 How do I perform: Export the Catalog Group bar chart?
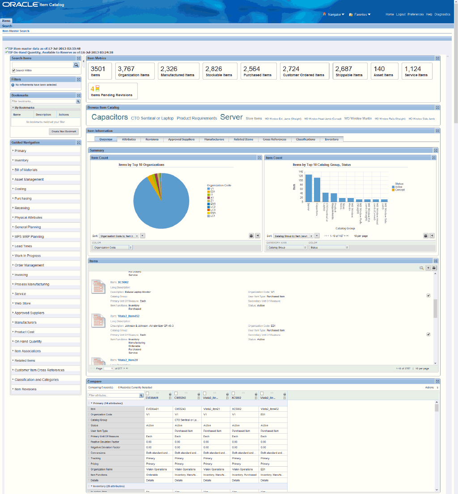pos(432,236)
